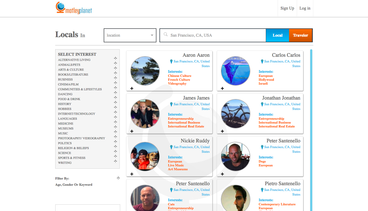This screenshot has height=211, width=368.
Task: Click the plus icon on James James's card
Action: pos(132,131)
